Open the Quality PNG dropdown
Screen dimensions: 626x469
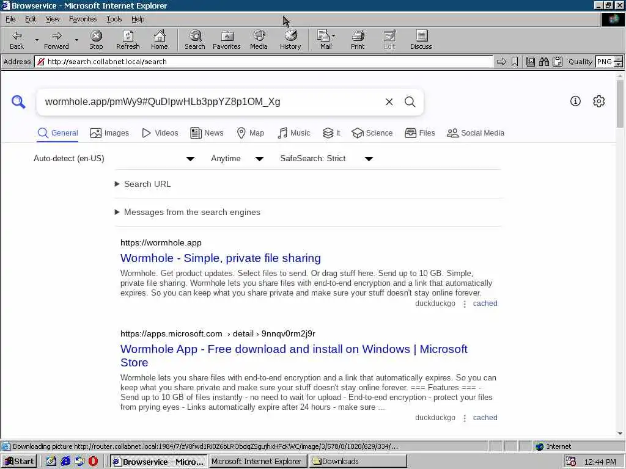(618, 62)
